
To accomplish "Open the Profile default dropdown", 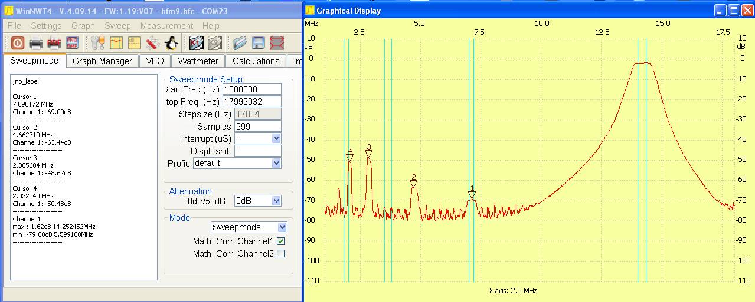I will (276, 163).
